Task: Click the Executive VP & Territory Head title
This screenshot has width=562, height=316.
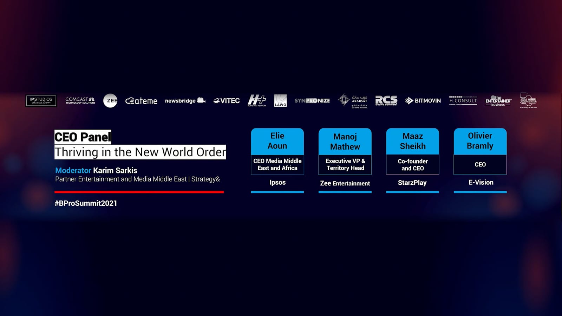Action: point(345,164)
